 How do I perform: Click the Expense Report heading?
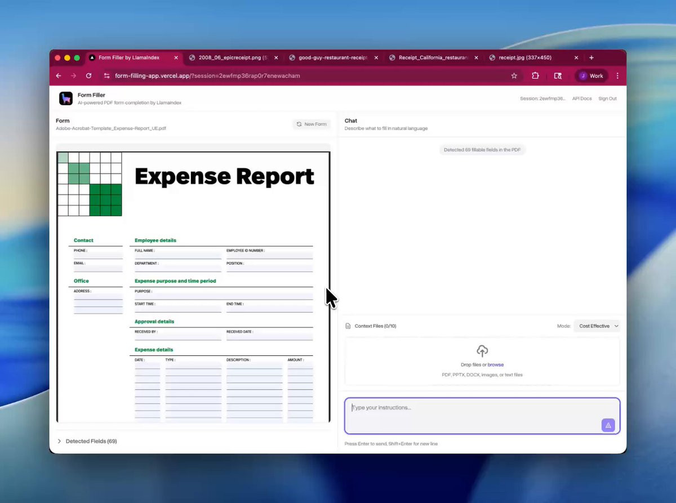[224, 177]
